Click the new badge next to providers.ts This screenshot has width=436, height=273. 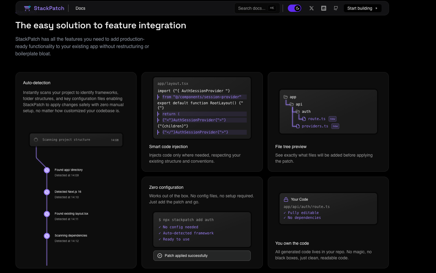click(335, 126)
